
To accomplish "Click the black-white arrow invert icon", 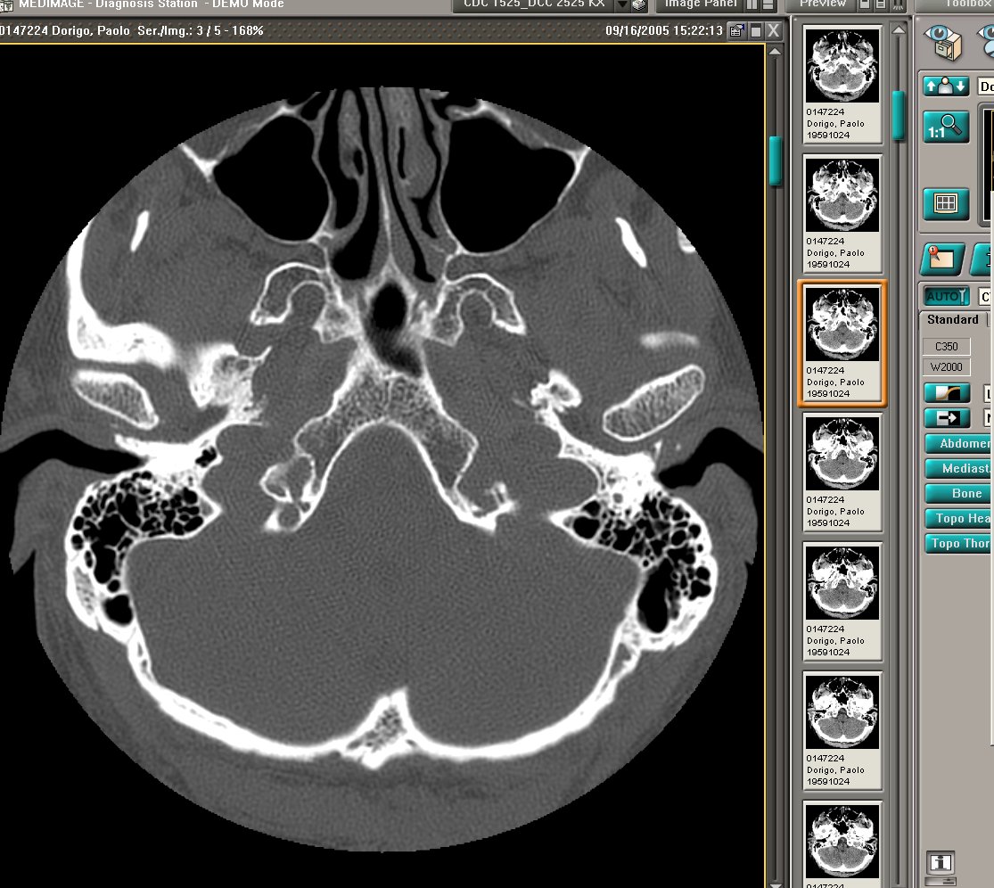I will [x=946, y=418].
